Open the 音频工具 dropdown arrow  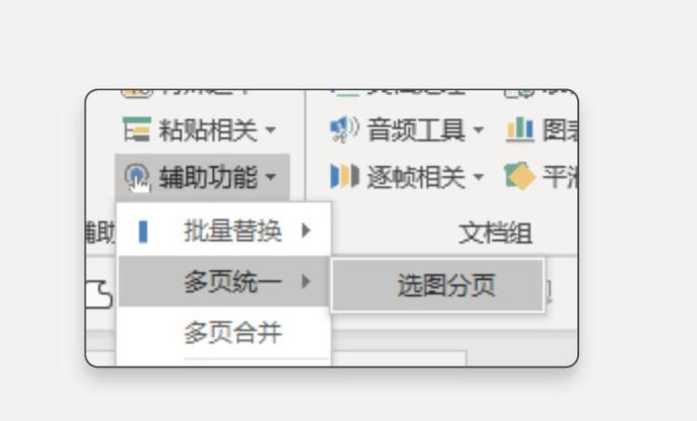coord(478,130)
